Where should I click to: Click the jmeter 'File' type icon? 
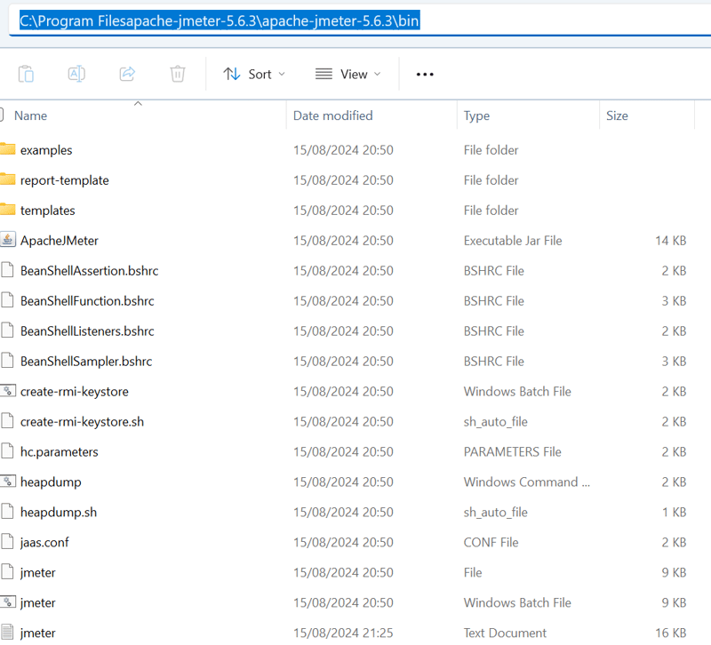click(7, 571)
